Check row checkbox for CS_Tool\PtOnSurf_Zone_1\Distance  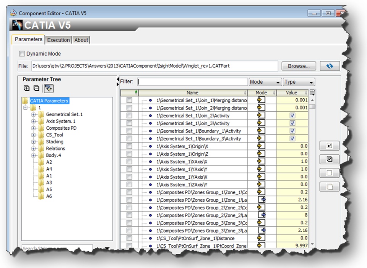pyautogui.click(x=129, y=238)
